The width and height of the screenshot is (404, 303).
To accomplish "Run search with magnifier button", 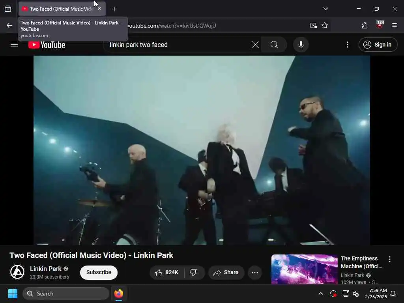I will (x=274, y=45).
